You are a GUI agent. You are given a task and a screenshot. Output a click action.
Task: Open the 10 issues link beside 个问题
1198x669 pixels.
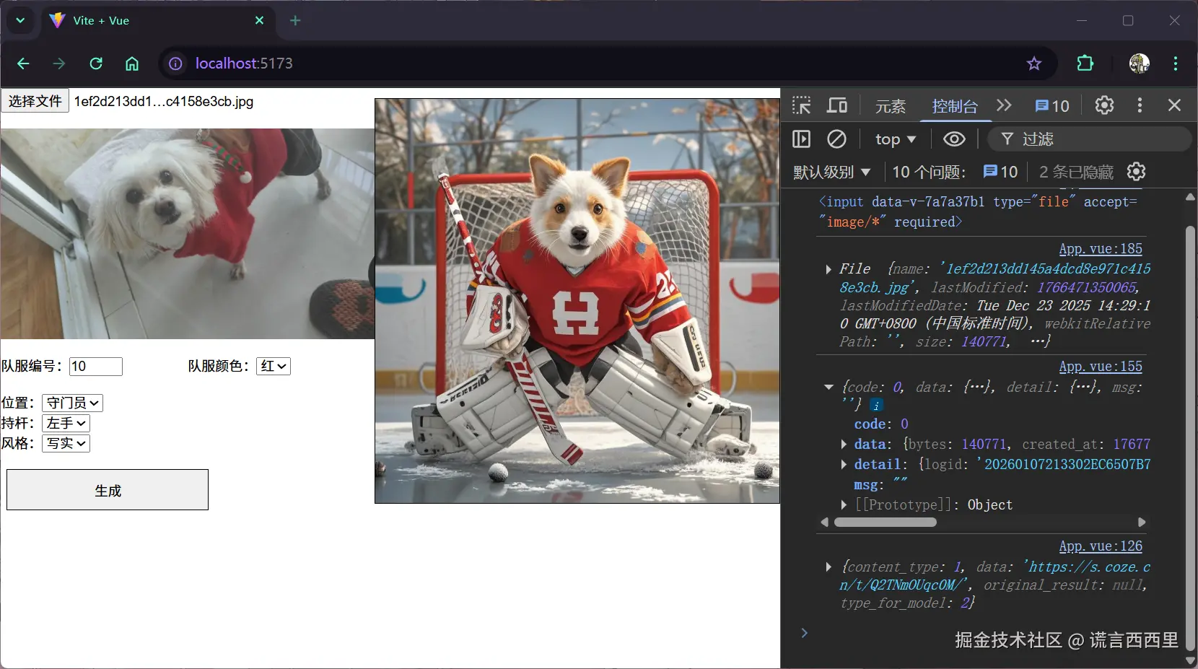click(1000, 172)
